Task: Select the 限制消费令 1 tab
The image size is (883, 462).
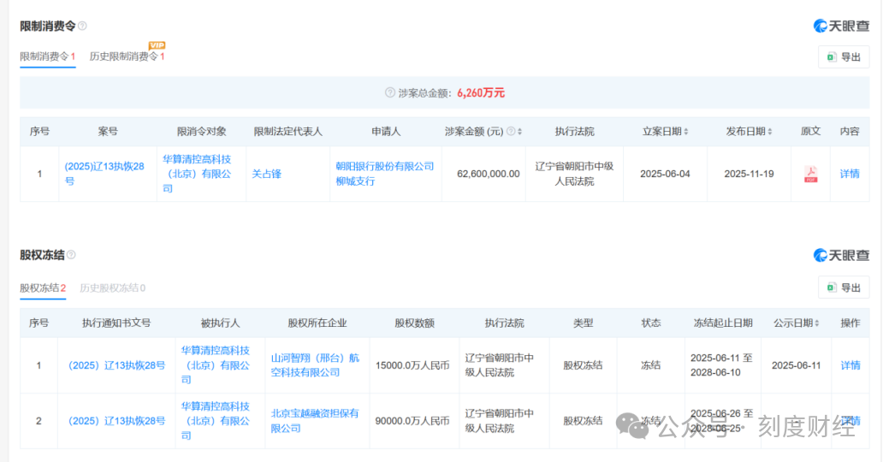Action: 47,56
